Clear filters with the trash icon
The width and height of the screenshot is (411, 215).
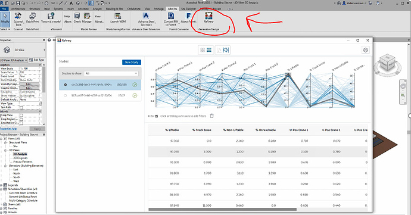coord(212,116)
